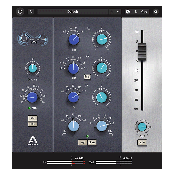Click the -2.50 dB output reading

(x=127, y=158)
